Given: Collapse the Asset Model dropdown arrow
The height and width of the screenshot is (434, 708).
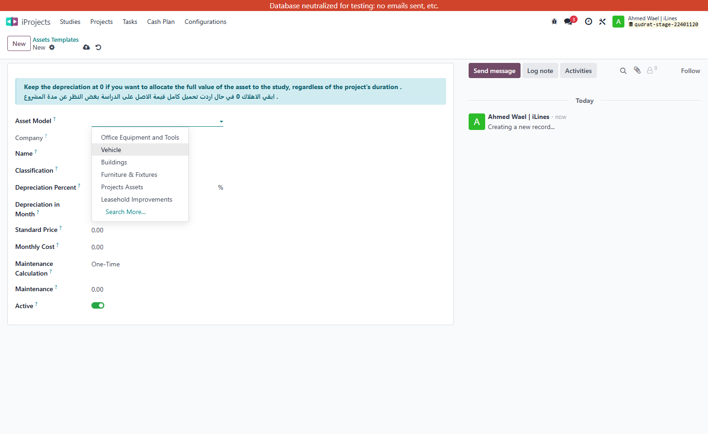Looking at the screenshot, I should tap(221, 122).
